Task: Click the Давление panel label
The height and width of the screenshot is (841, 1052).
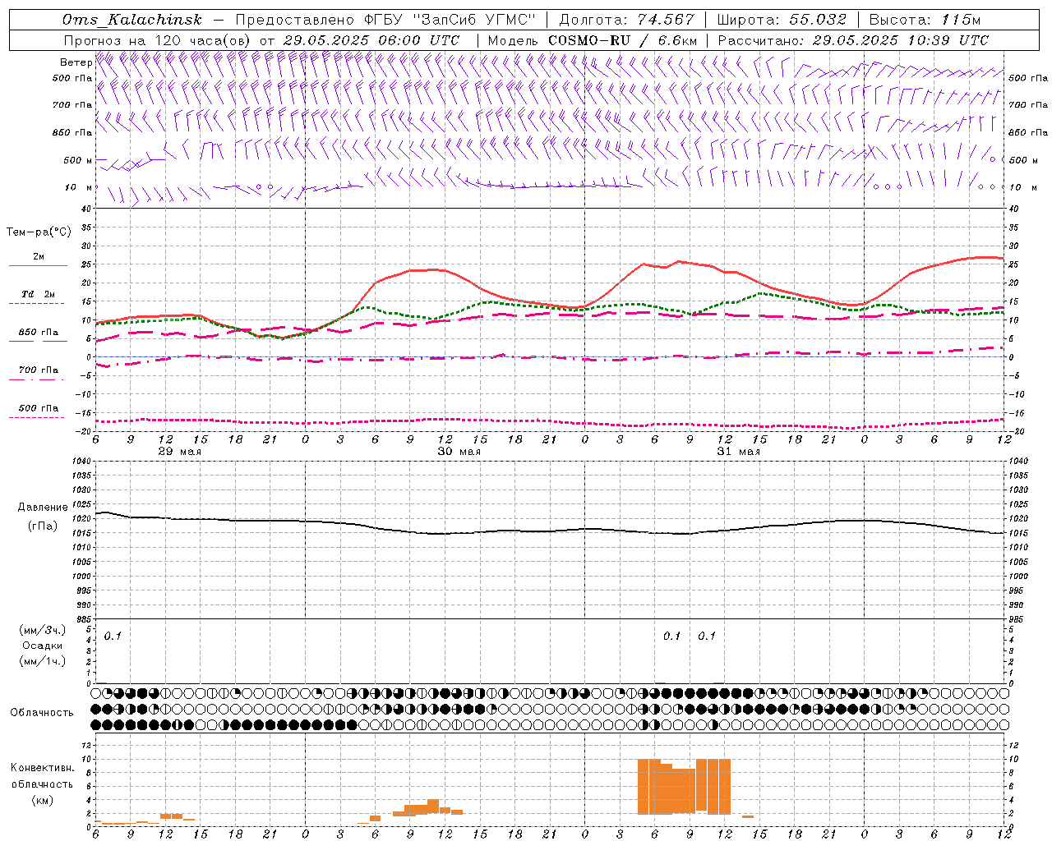Action: 43,508
